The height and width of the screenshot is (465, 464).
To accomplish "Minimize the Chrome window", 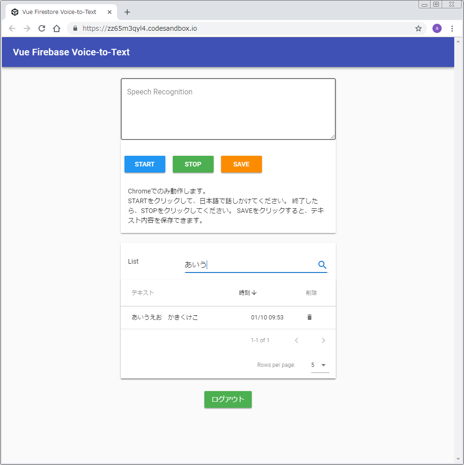I will pos(425,5).
